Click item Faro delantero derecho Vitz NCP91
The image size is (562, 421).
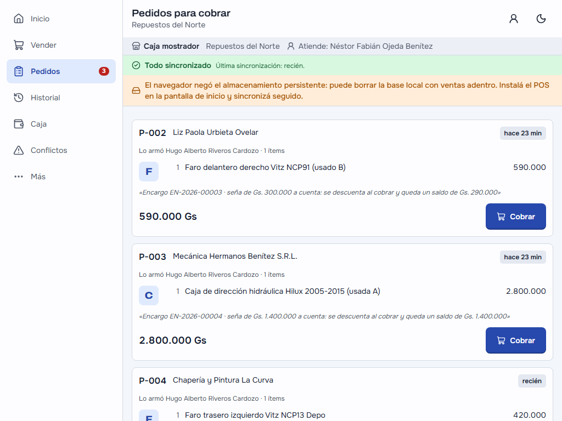(x=265, y=167)
